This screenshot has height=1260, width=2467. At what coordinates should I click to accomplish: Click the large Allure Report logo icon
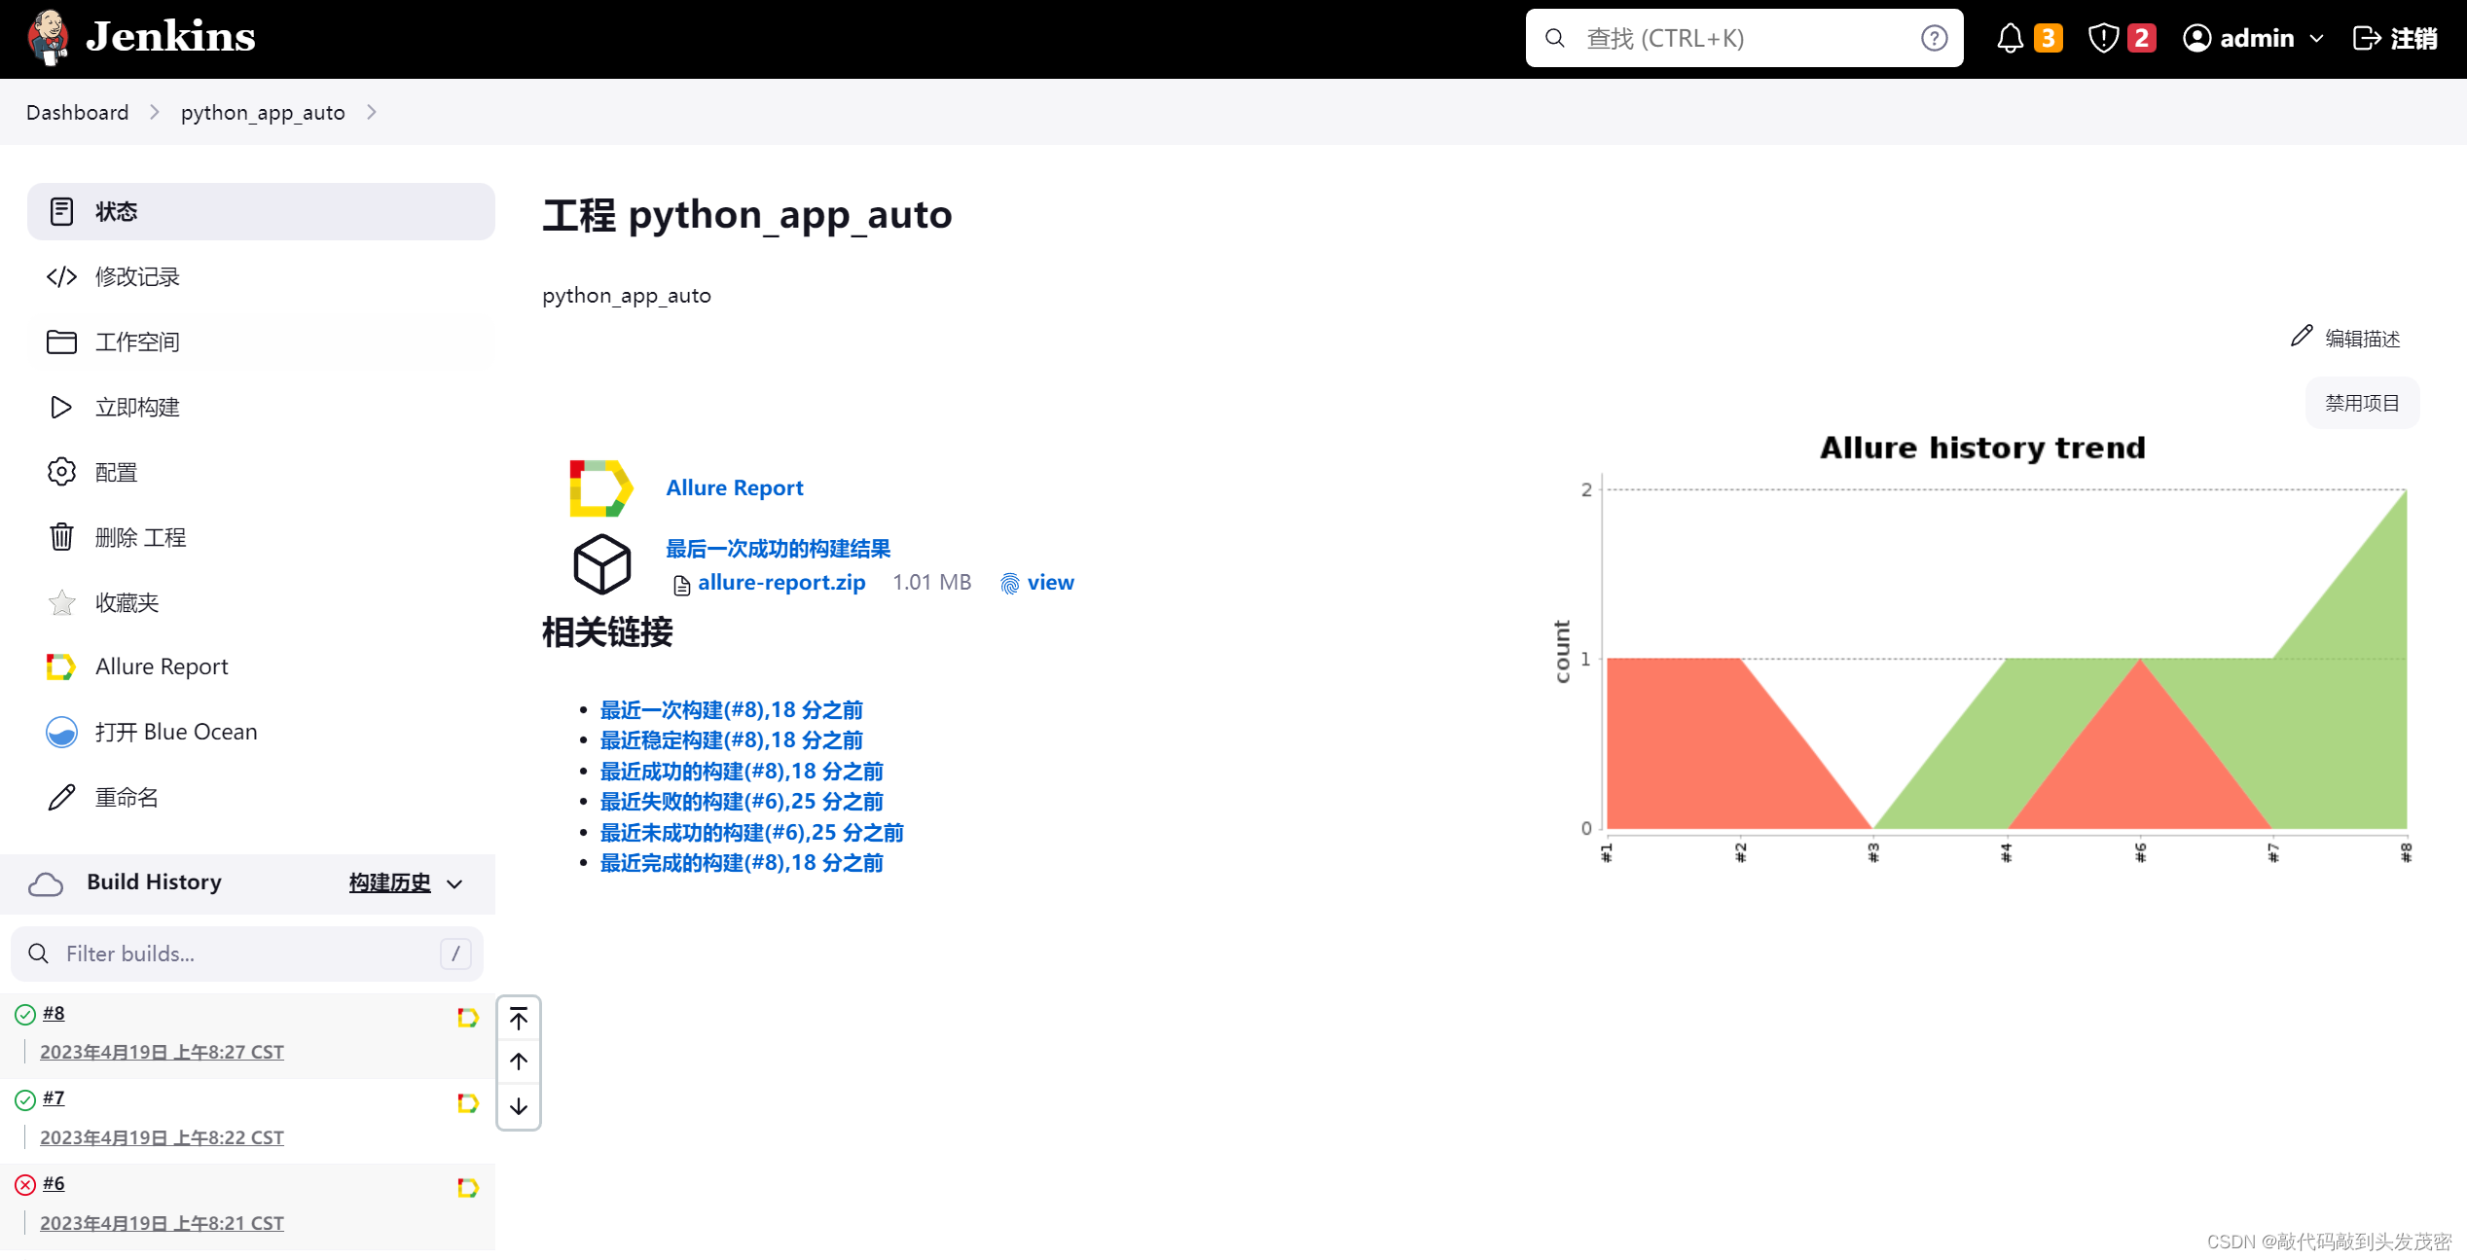[600, 488]
